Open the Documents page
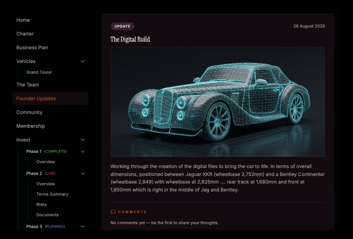This screenshot has height=239, width=353. pos(47,215)
